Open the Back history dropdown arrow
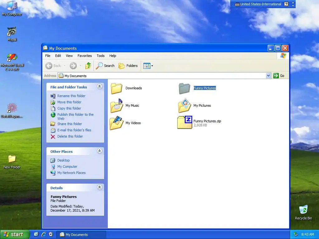 coord(65,66)
